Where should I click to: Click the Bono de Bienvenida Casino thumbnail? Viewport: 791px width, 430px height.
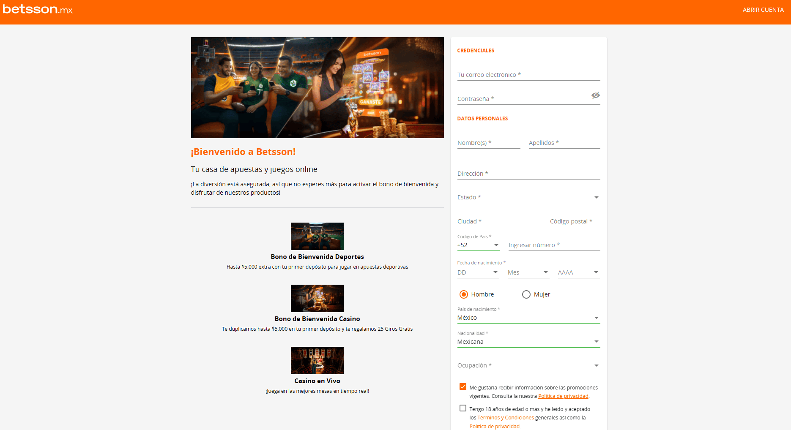[x=317, y=298]
